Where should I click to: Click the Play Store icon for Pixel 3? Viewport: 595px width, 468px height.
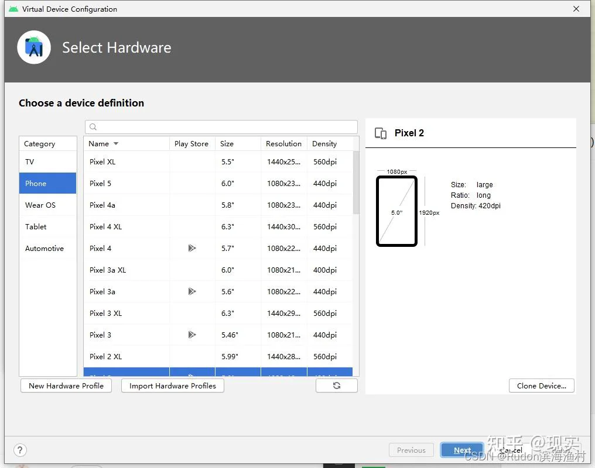click(x=192, y=335)
